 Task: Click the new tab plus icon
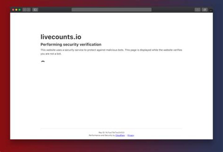(211, 11)
